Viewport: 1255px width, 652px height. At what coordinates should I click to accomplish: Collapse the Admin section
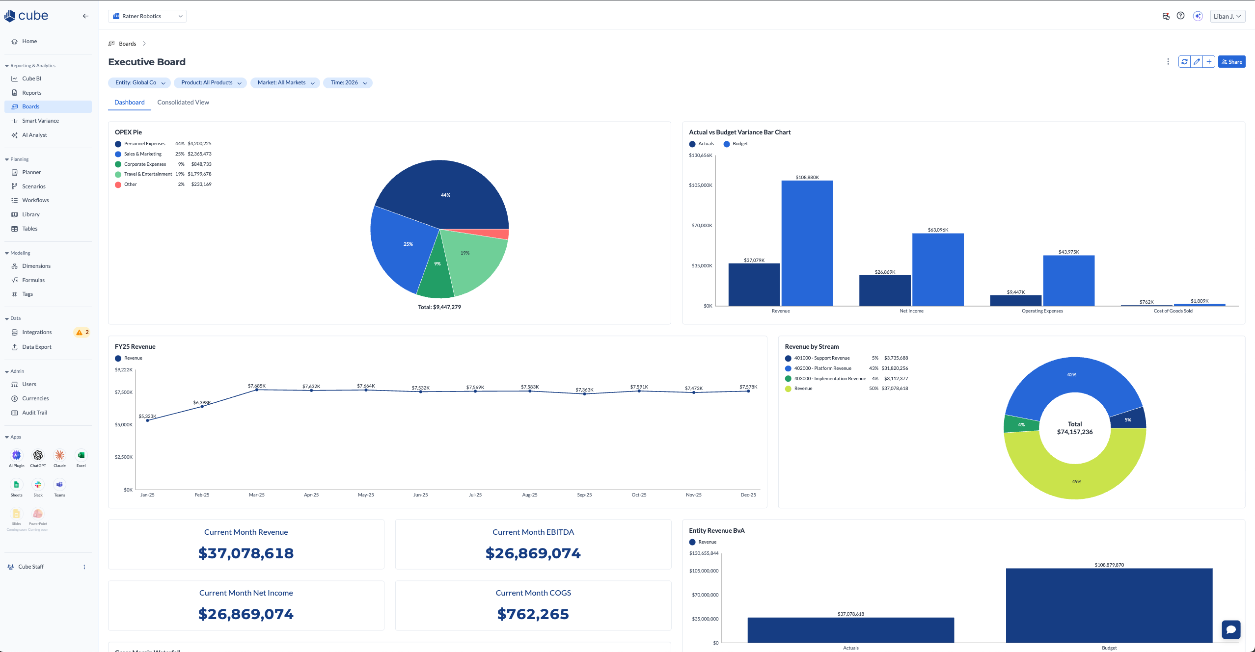click(15, 371)
